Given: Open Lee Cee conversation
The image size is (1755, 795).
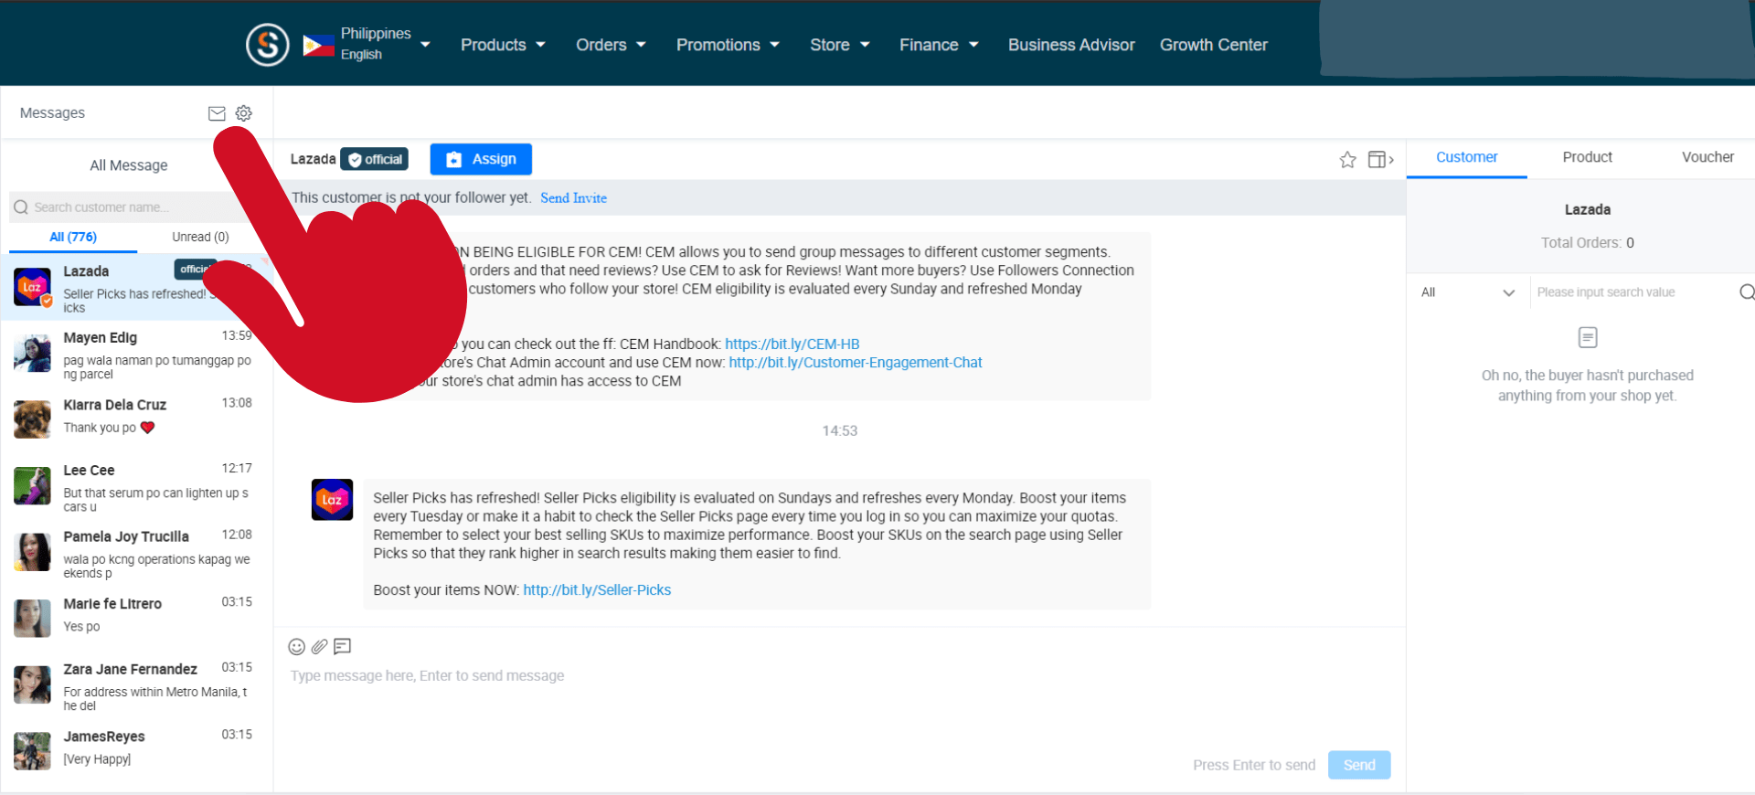Looking at the screenshot, I should (x=137, y=485).
